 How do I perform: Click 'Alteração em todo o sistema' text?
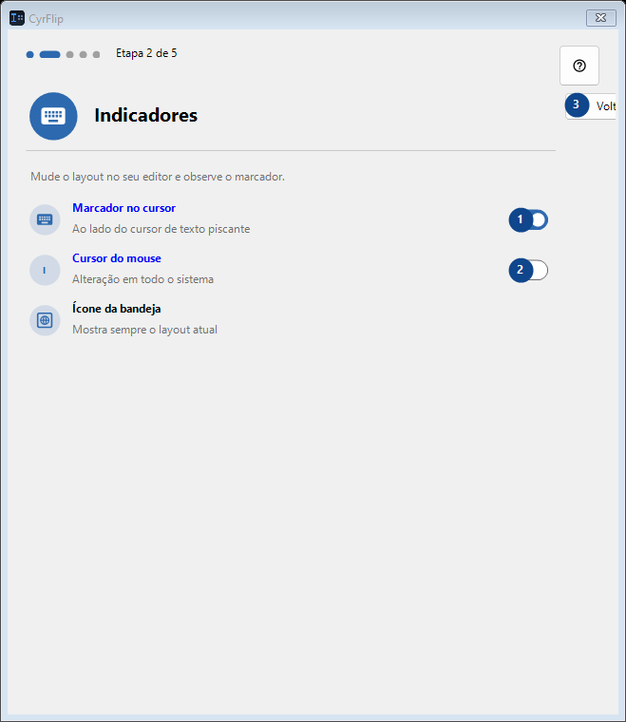pyautogui.click(x=142, y=279)
